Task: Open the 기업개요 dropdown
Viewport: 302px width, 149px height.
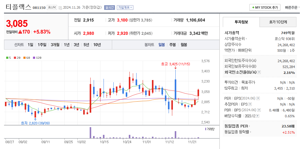Action: [125, 7]
